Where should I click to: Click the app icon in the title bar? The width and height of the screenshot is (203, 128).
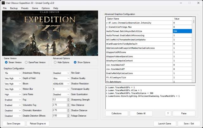tap(3, 3)
